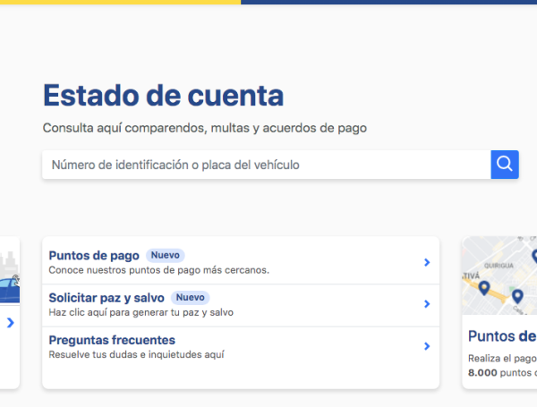The height and width of the screenshot is (407, 537).
Task: Click the blue magnifier search button
Action: (x=505, y=165)
